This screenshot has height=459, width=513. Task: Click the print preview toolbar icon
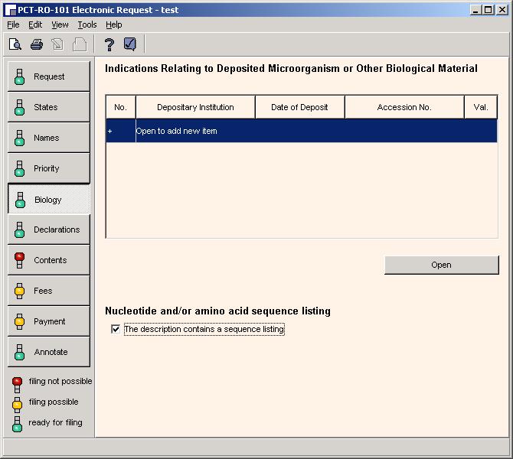pos(15,44)
